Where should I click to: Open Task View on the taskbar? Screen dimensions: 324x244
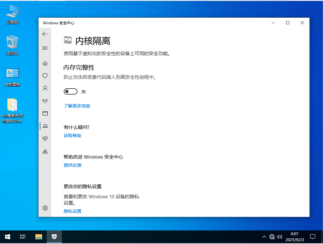(x=22, y=237)
